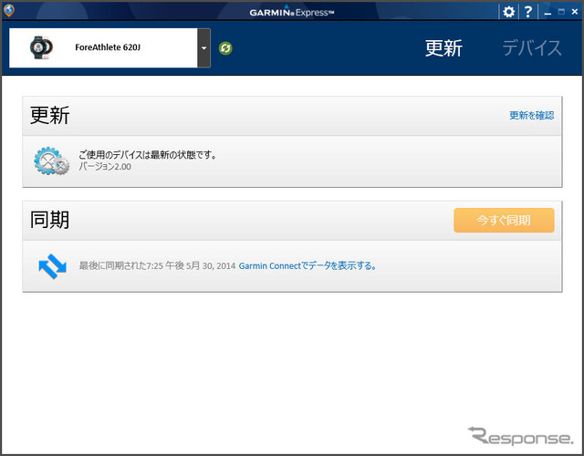Select the ForeAthlete 620J watch thumbnail
This screenshot has width=584, height=456.
[41, 47]
